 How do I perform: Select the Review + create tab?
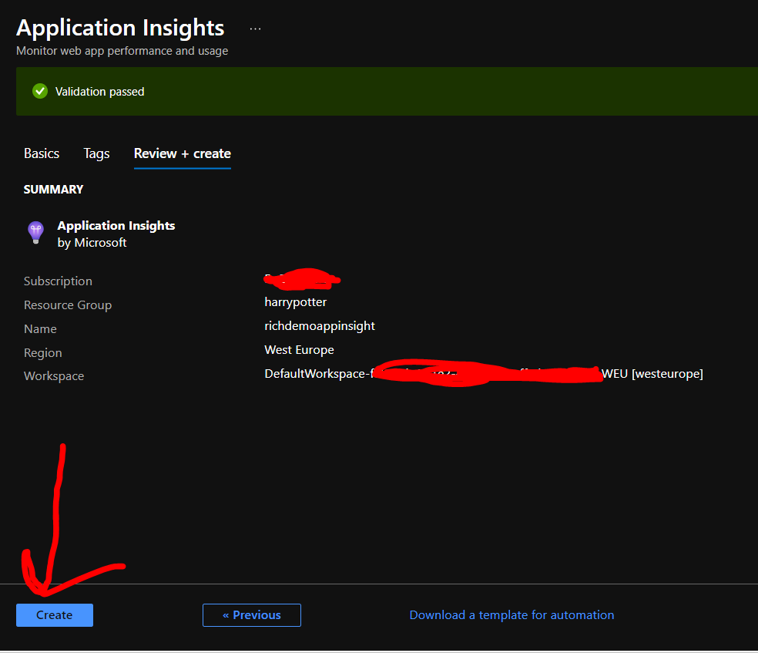click(183, 153)
